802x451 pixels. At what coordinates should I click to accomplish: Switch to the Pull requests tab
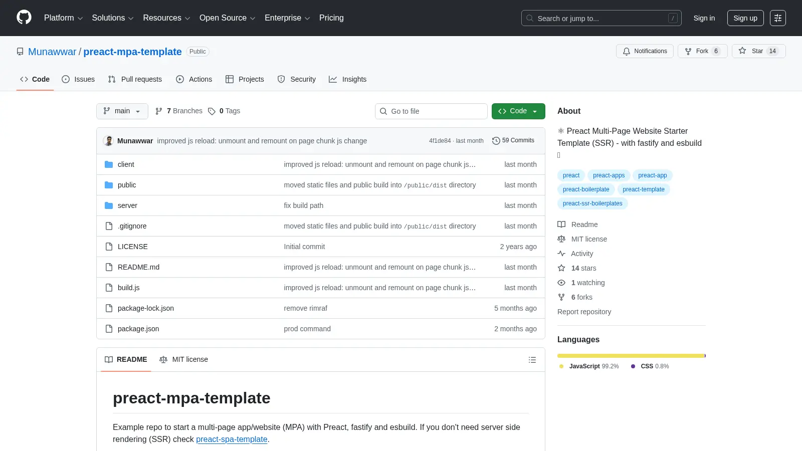point(135,79)
